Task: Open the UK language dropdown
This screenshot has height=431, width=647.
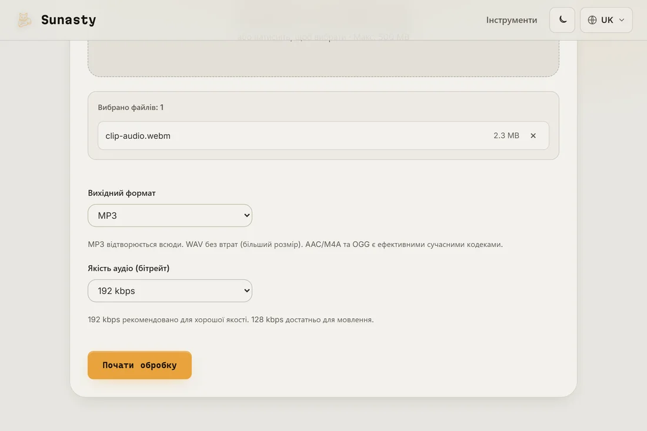Action: (x=606, y=20)
